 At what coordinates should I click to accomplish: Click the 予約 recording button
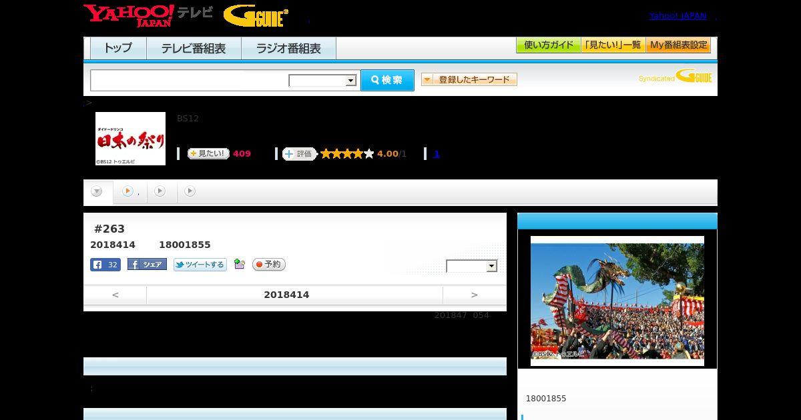[269, 265]
